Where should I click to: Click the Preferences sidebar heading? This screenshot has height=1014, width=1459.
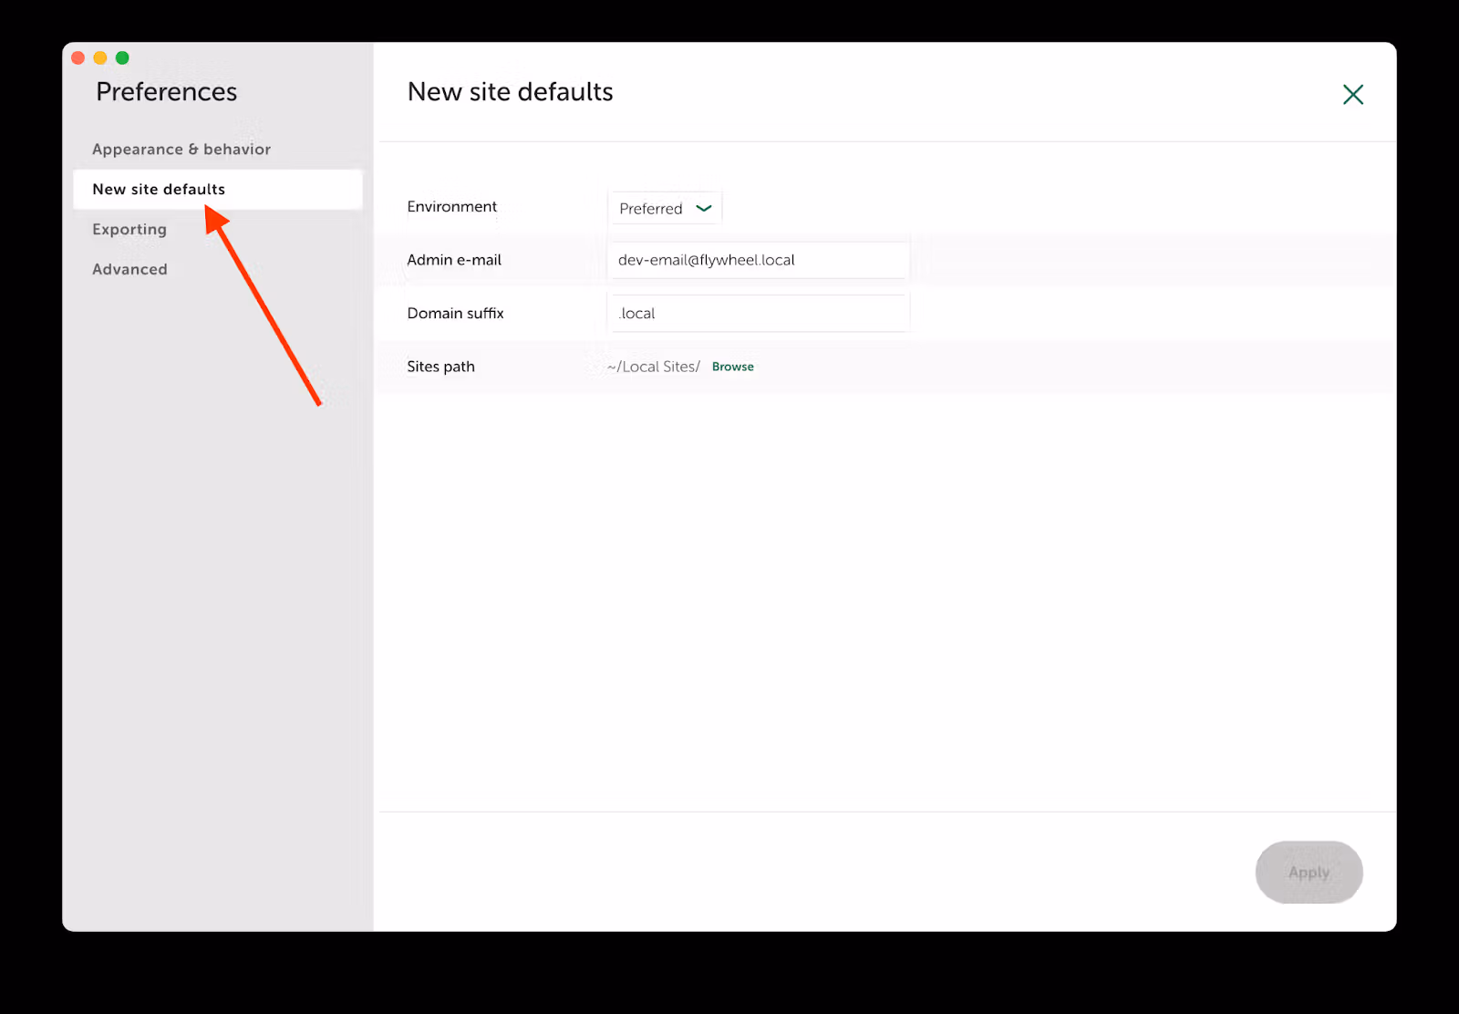(x=167, y=91)
